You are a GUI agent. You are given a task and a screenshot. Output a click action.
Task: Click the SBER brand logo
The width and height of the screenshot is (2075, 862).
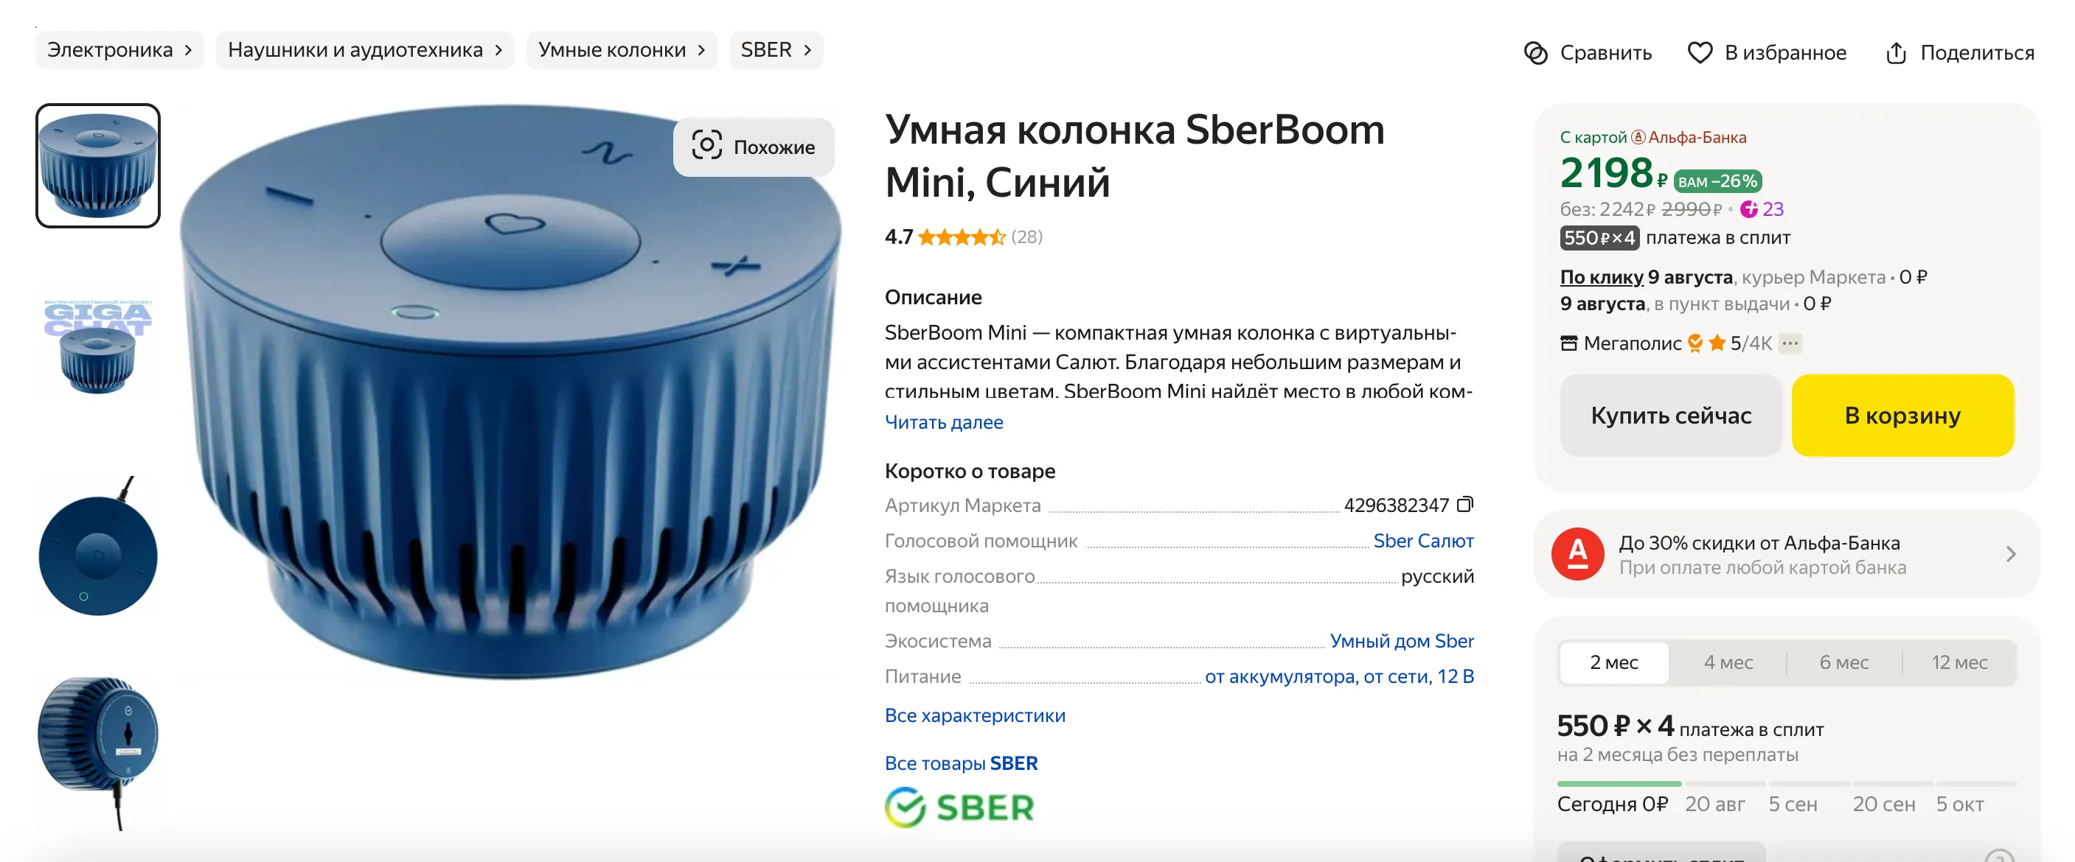tap(959, 807)
